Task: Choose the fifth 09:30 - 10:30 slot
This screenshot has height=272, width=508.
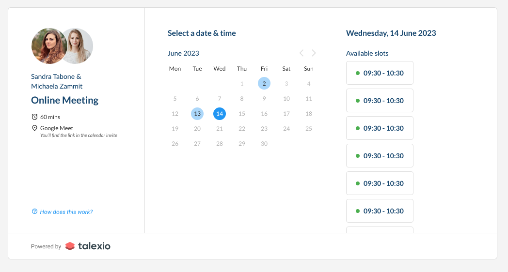Action: (380, 183)
